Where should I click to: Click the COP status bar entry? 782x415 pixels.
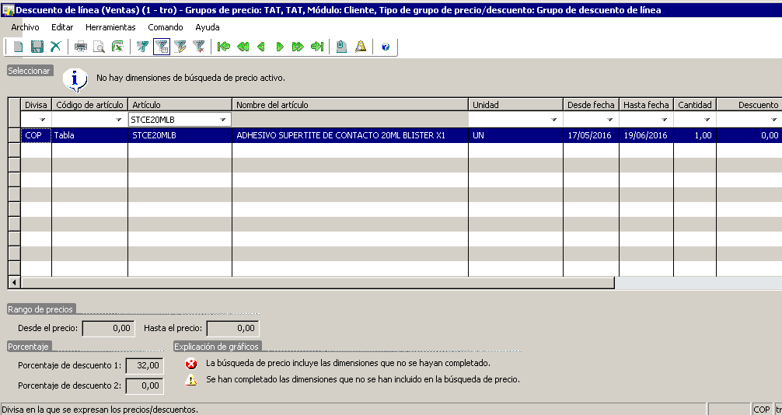click(x=762, y=410)
